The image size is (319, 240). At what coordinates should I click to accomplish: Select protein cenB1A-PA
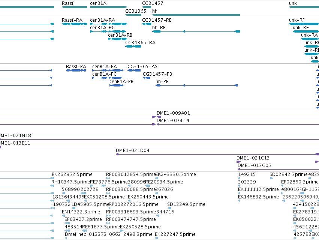click(104, 67)
